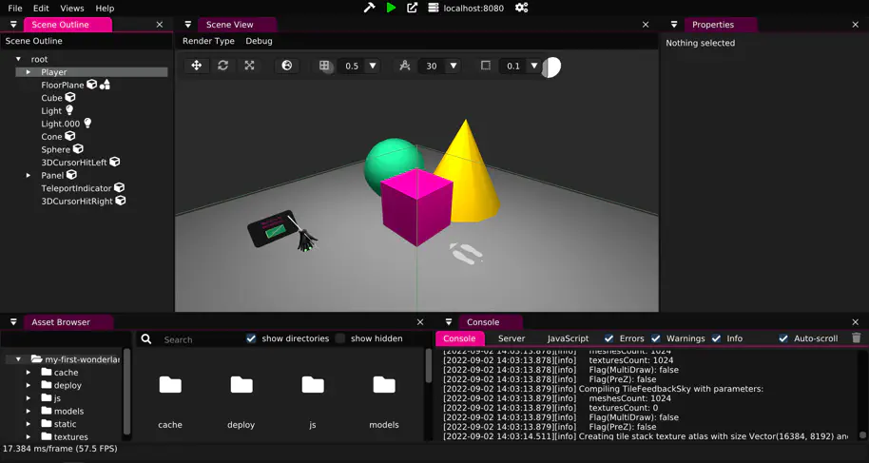
Task: Click the trash icon to clear console
Action: (856, 338)
